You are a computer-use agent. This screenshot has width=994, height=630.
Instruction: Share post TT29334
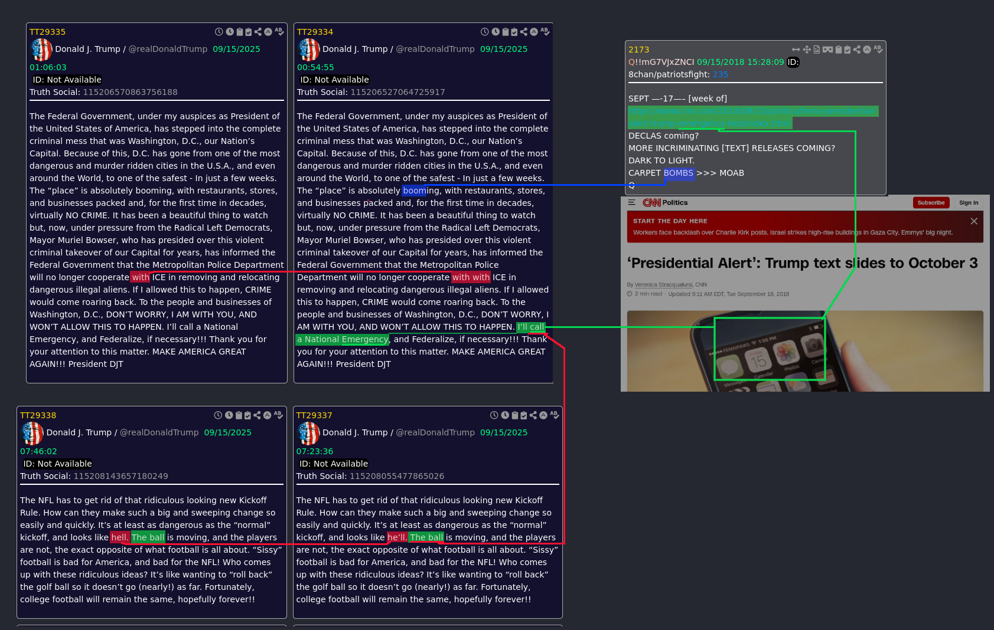pyautogui.click(x=524, y=32)
